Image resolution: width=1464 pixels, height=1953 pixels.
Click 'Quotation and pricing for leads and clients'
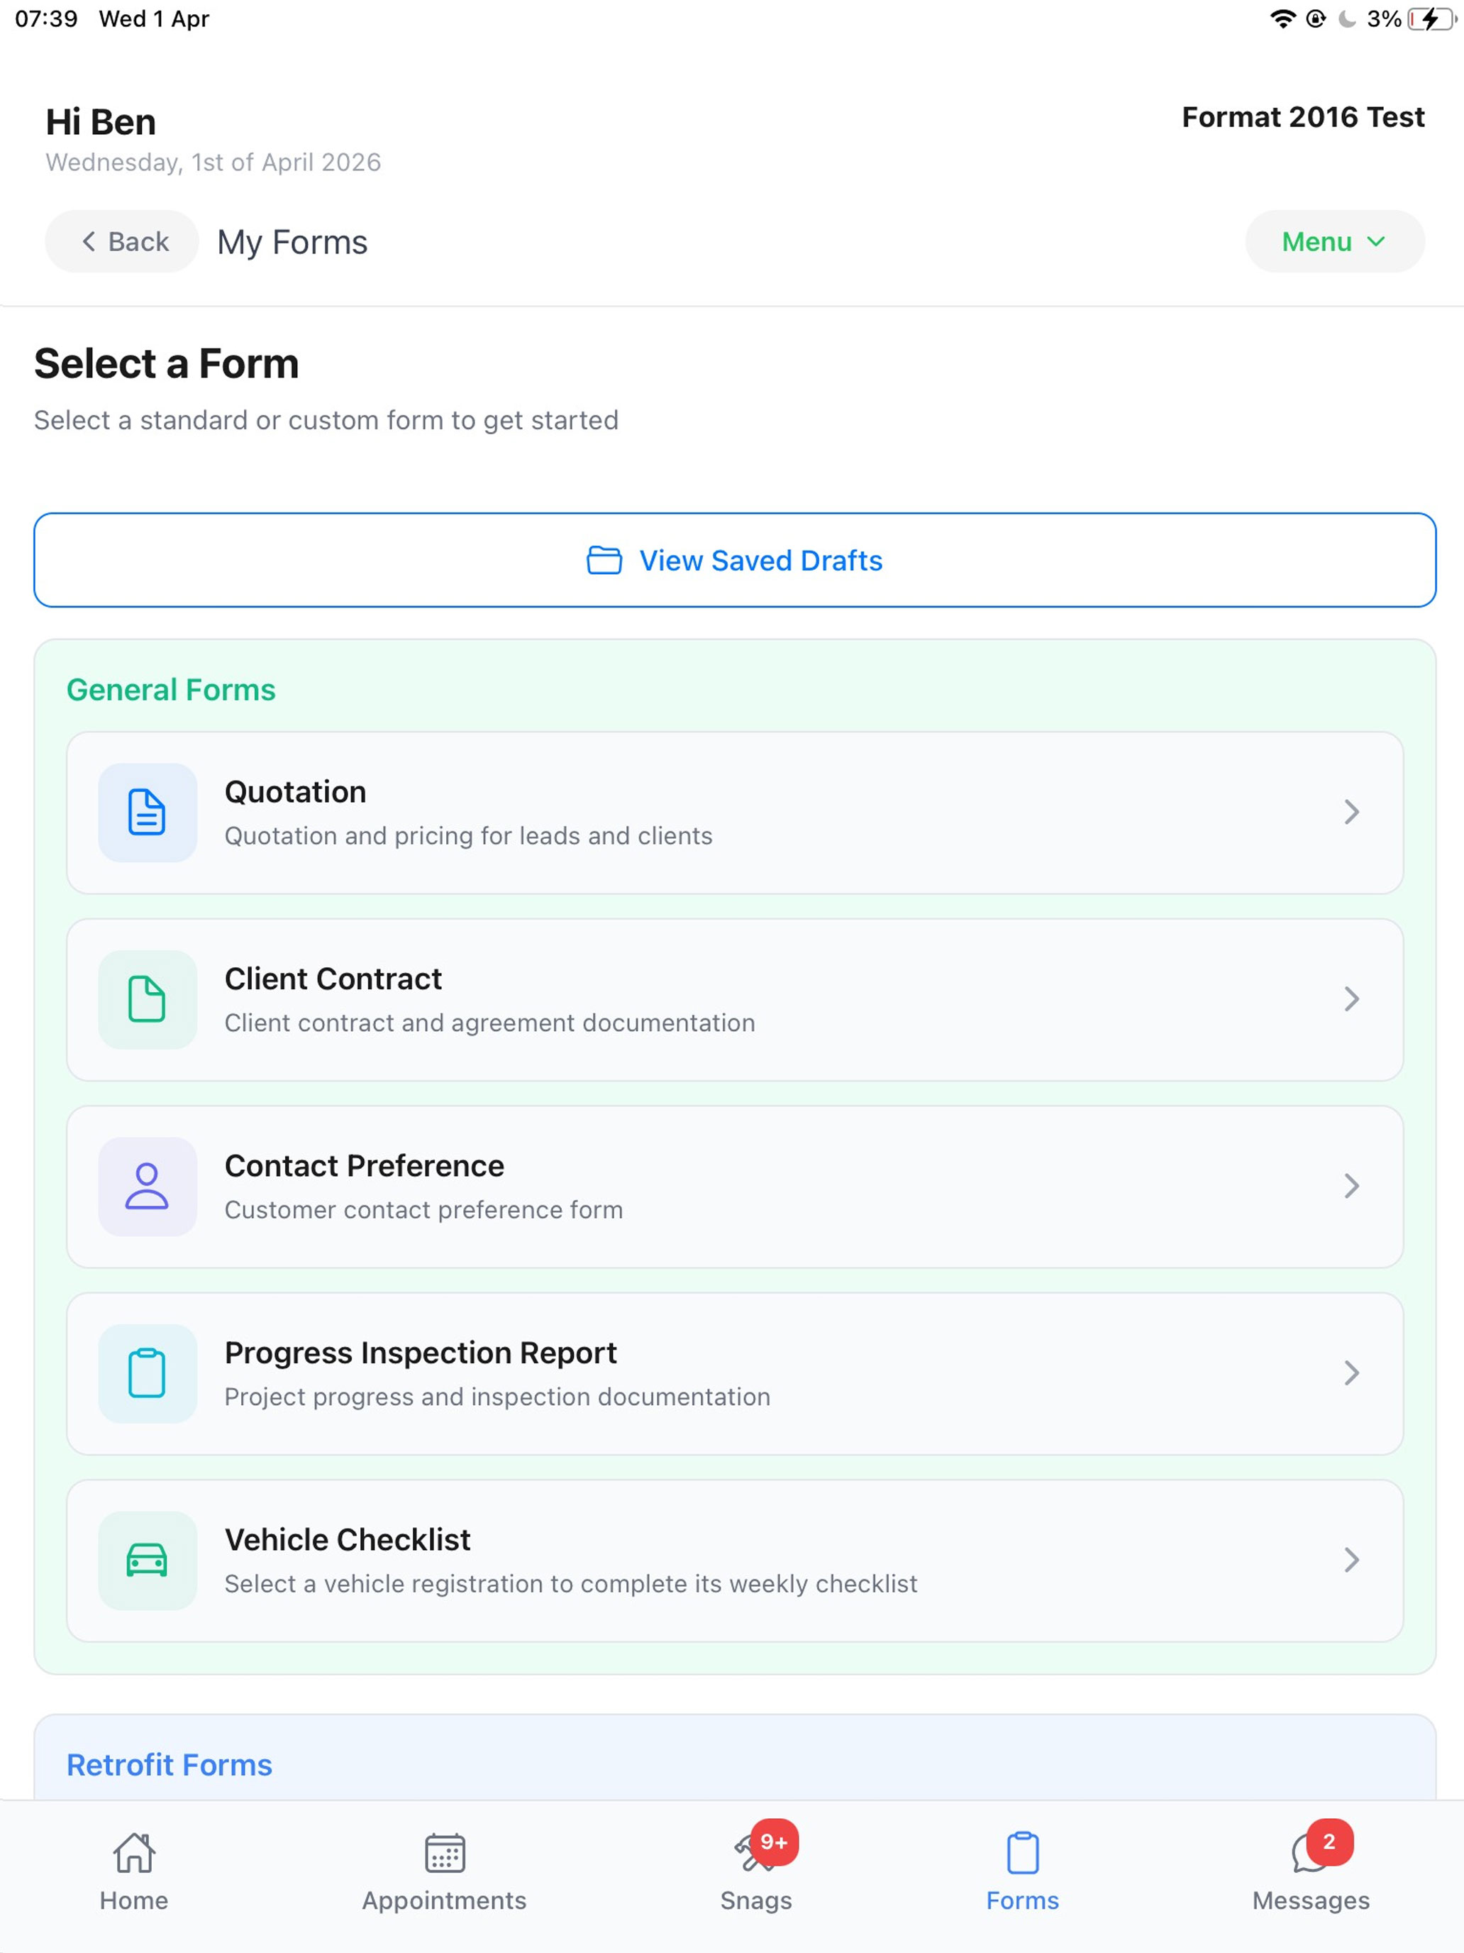(469, 835)
